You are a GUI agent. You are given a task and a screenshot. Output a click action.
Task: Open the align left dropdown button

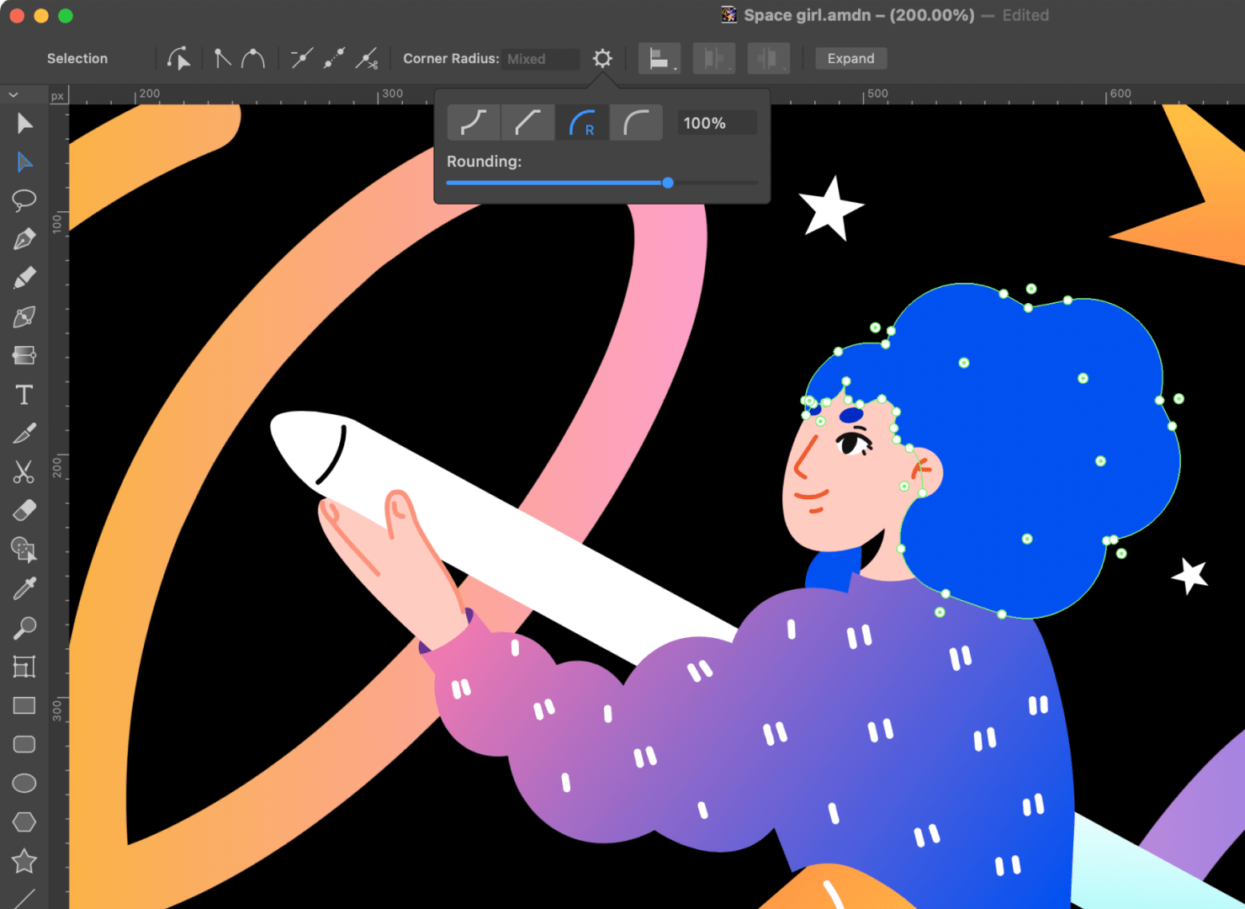click(660, 58)
